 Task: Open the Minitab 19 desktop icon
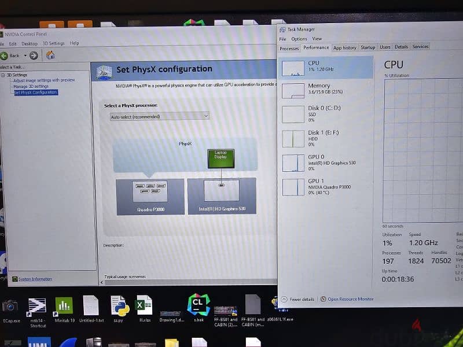[x=64, y=309]
